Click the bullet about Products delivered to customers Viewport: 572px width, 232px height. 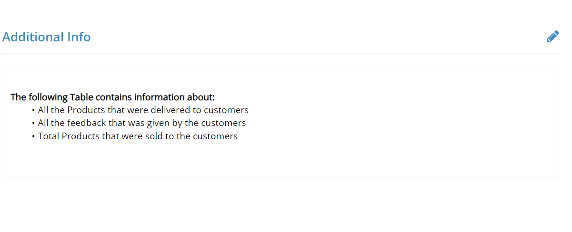(143, 110)
